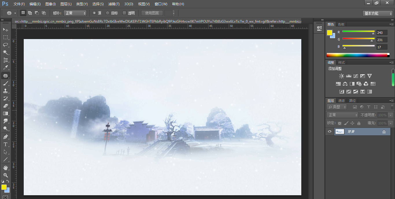Choose the 源 (Source) radio option
This screenshot has height=199, width=395.
pos(94,13)
